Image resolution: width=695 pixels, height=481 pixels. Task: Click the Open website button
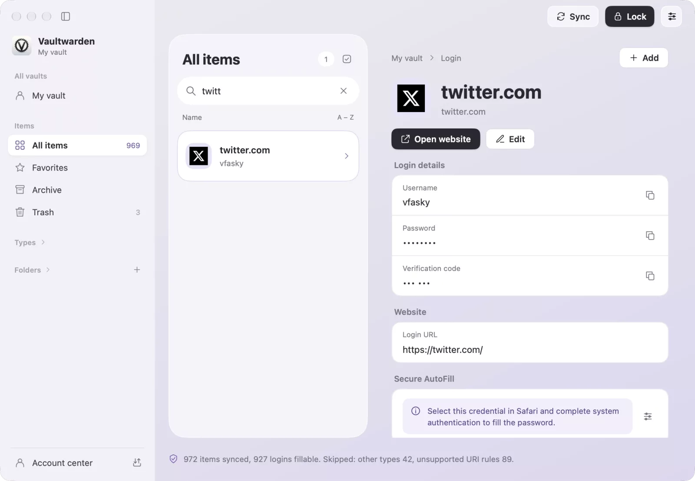(436, 139)
